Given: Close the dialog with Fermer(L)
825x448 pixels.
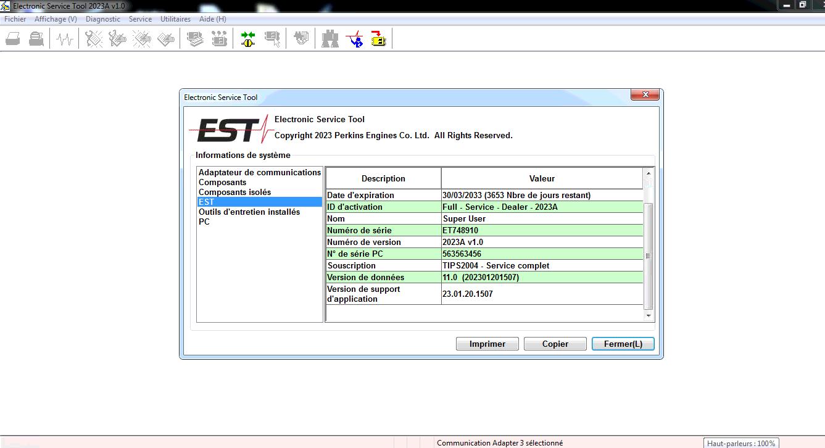Looking at the screenshot, I should tap(623, 344).
